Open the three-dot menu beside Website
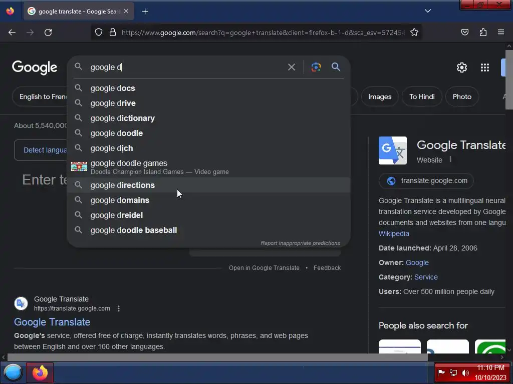 (x=450, y=159)
